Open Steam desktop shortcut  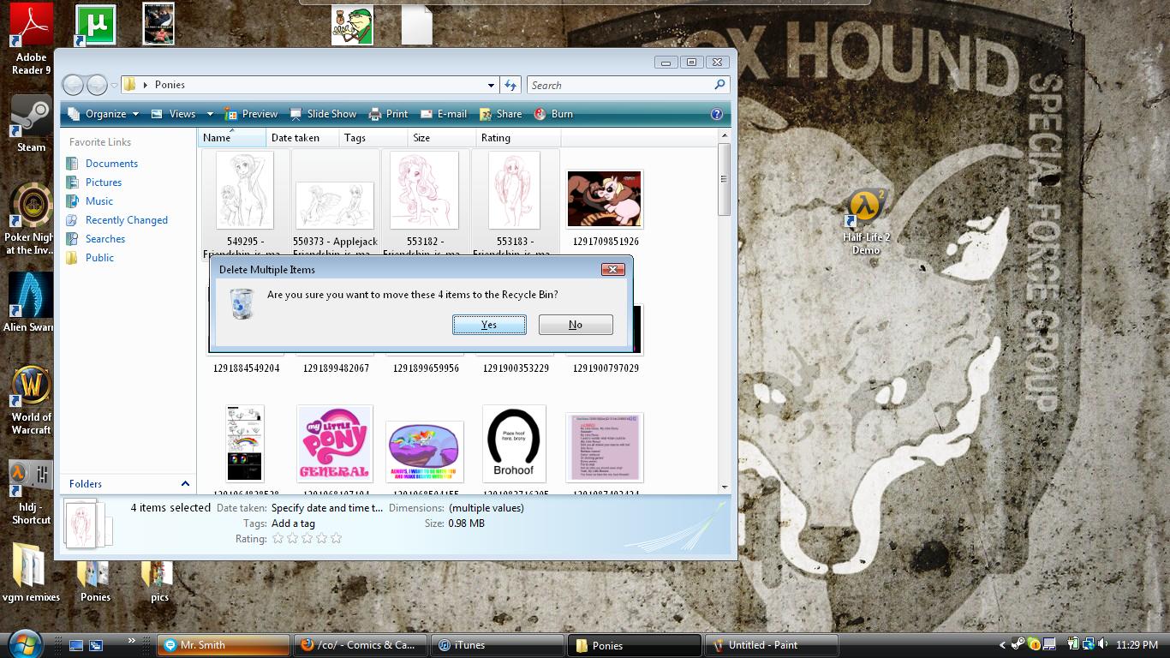click(x=31, y=121)
